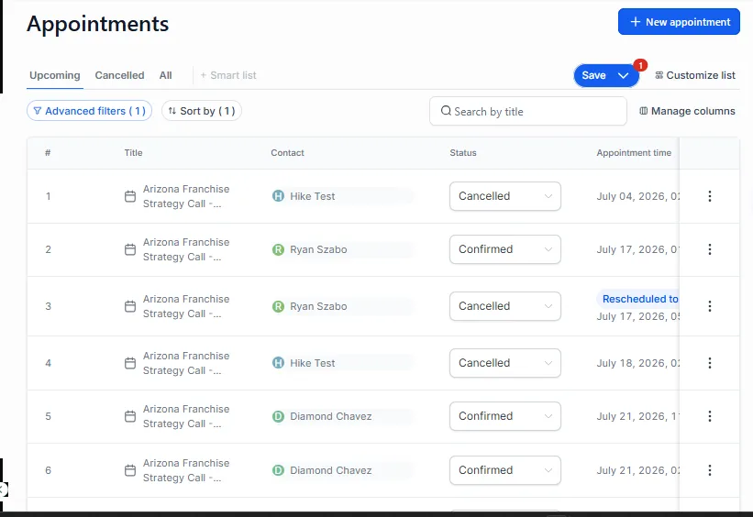Viewport: 753px width, 517px height.
Task: Open Customize list
Action: pyautogui.click(x=695, y=75)
